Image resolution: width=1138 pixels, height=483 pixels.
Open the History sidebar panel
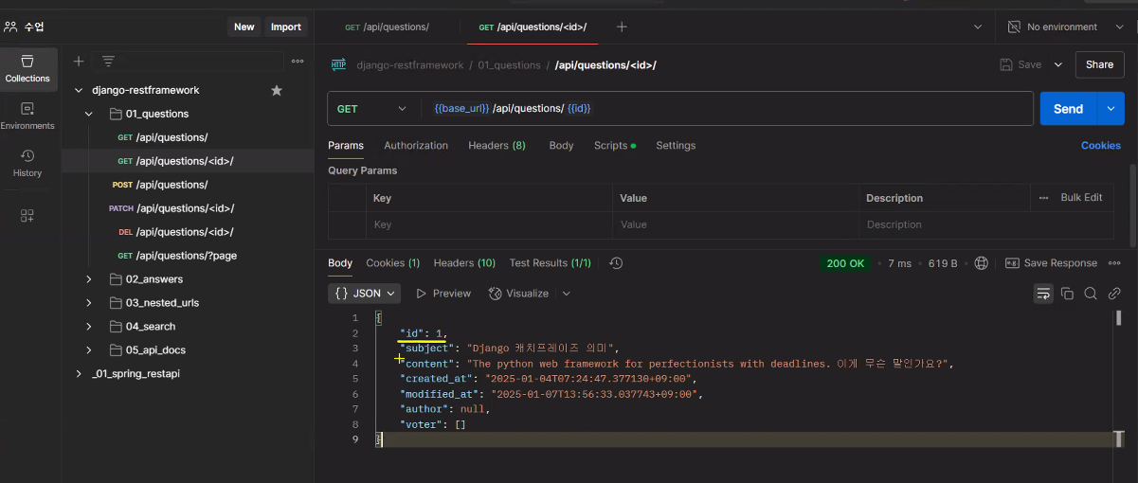coord(27,162)
